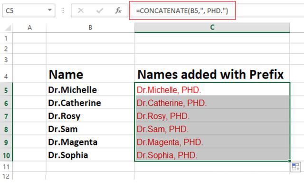Select cell 'Dr.Sophia, PHD.'
The image size is (304, 190).
pyautogui.click(x=212, y=155)
